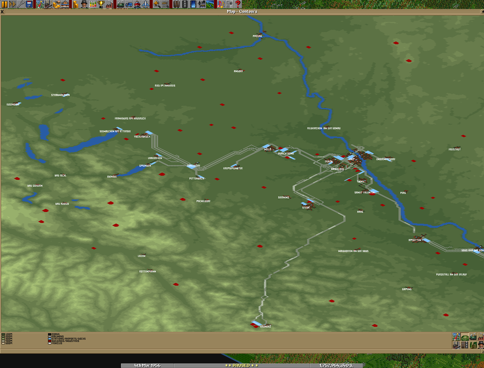Click the Freistadt town label
Screen dimensions: 484x368
(455, 150)
